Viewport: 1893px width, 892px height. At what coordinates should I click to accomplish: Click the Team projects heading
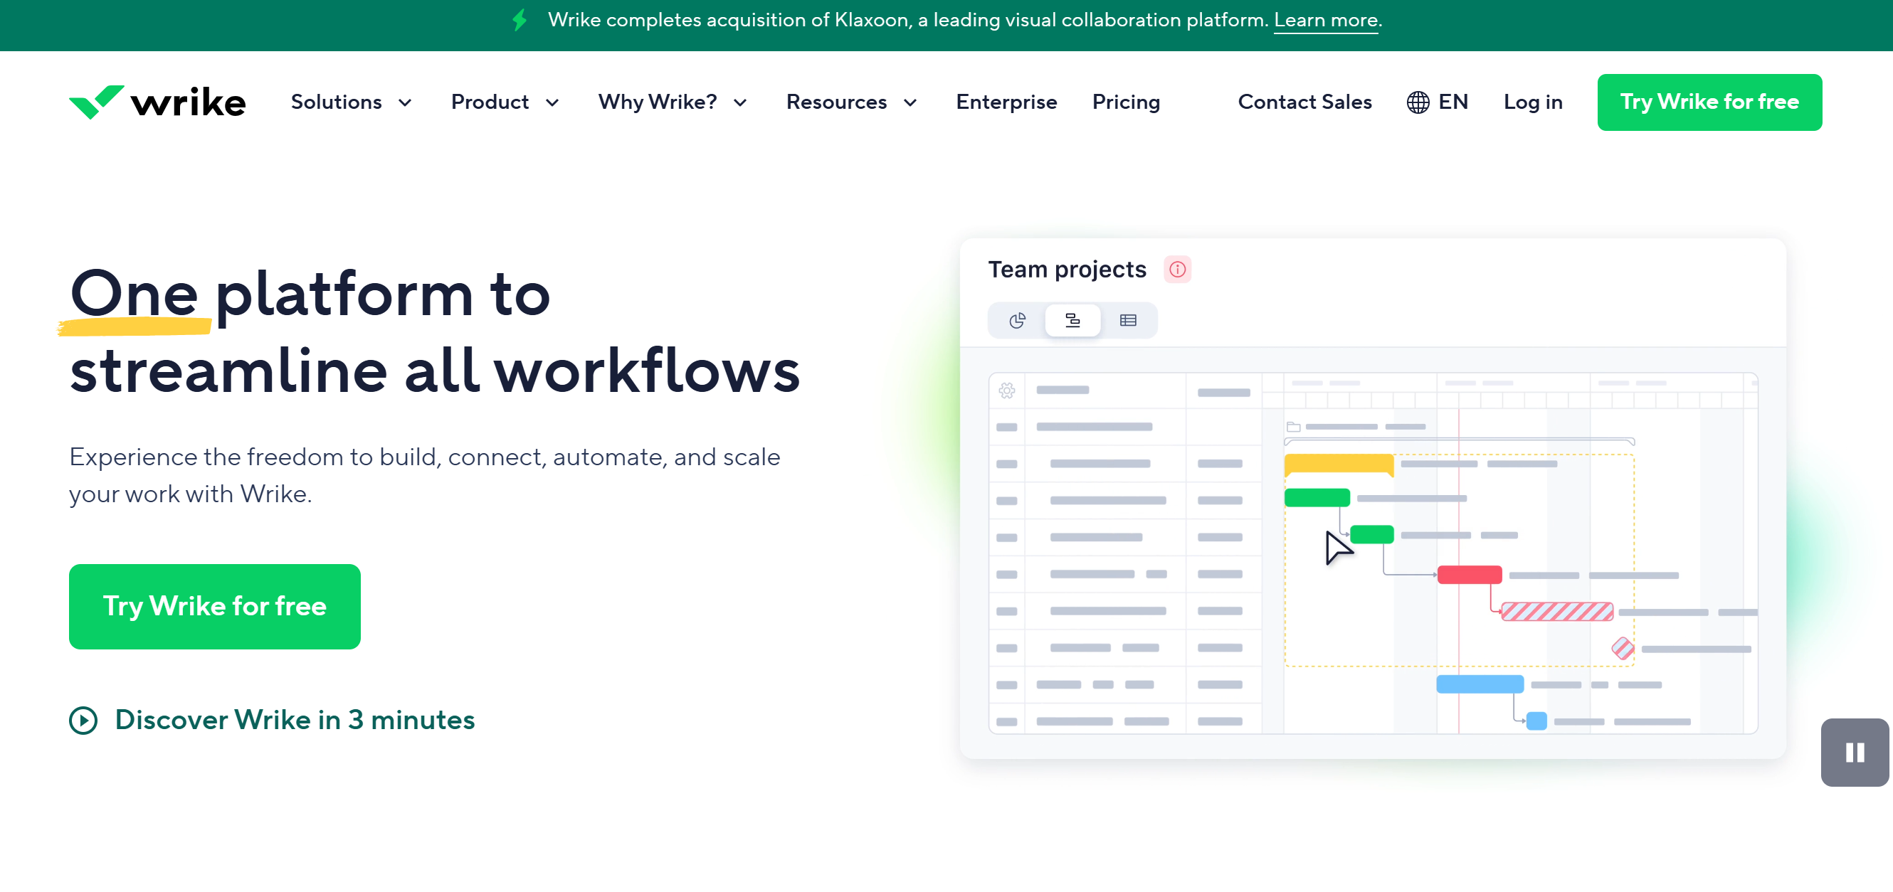pyautogui.click(x=1066, y=270)
